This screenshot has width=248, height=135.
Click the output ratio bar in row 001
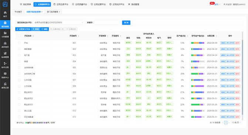(x=198, y=43)
